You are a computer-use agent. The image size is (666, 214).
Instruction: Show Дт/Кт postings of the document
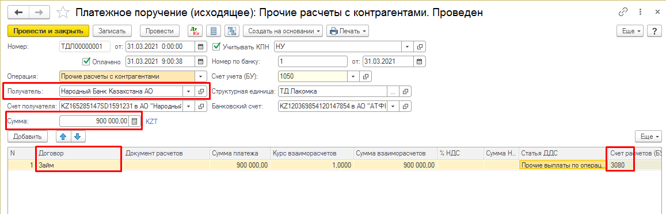click(x=195, y=31)
